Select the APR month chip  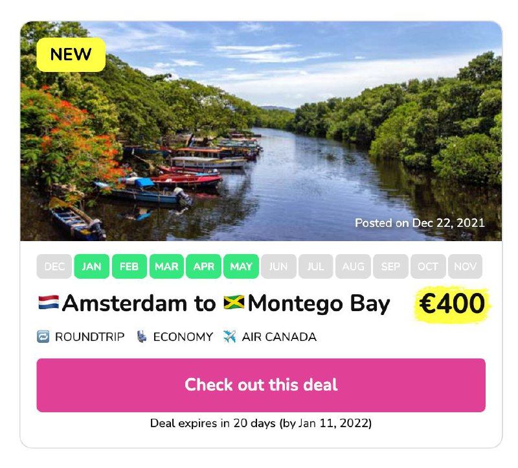204,266
